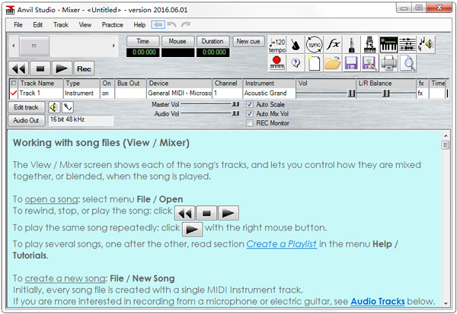Screen dimensions: 457x314
Task: Uncheck the Auto Scale checkbox
Action: [x=250, y=104]
